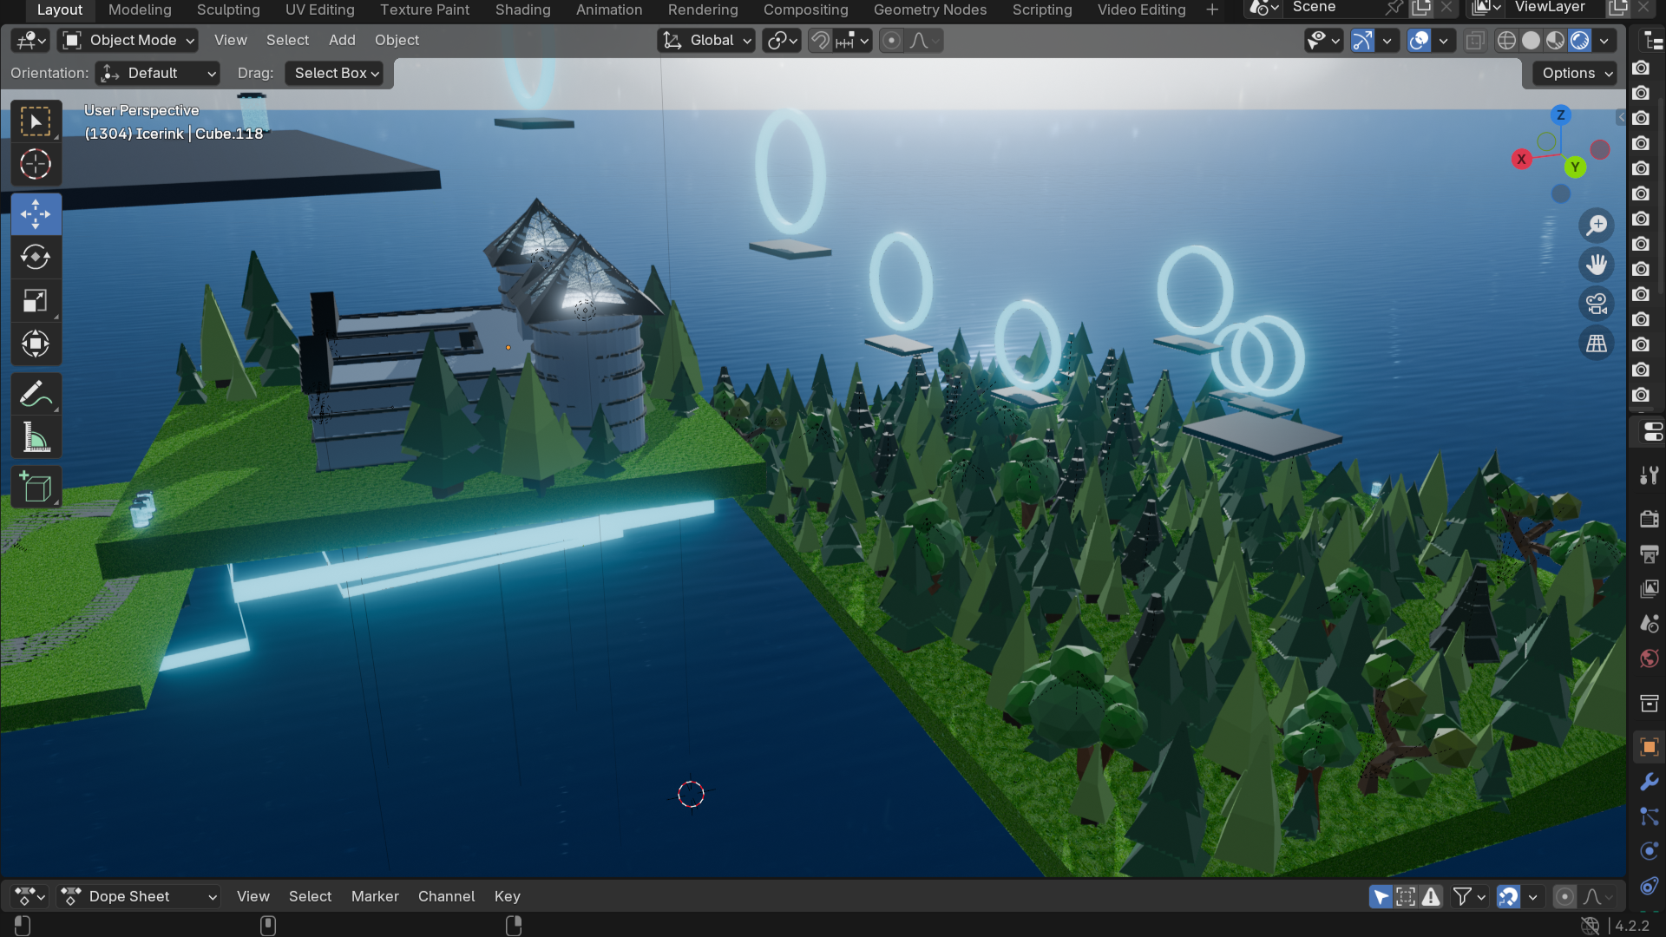
Task: Click the 3D Cursor tool
Action: tap(36, 165)
